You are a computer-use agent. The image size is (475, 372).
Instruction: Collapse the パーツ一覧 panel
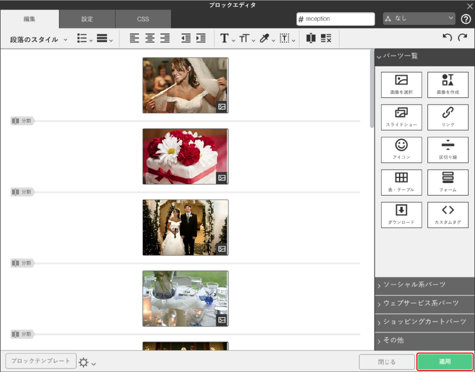[424, 57]
